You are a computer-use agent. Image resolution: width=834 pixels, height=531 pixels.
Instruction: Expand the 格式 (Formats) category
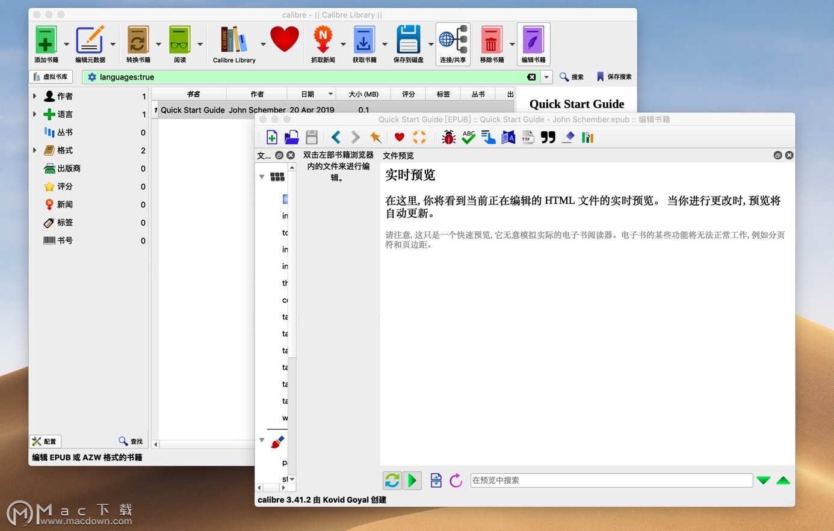point(34,150)
